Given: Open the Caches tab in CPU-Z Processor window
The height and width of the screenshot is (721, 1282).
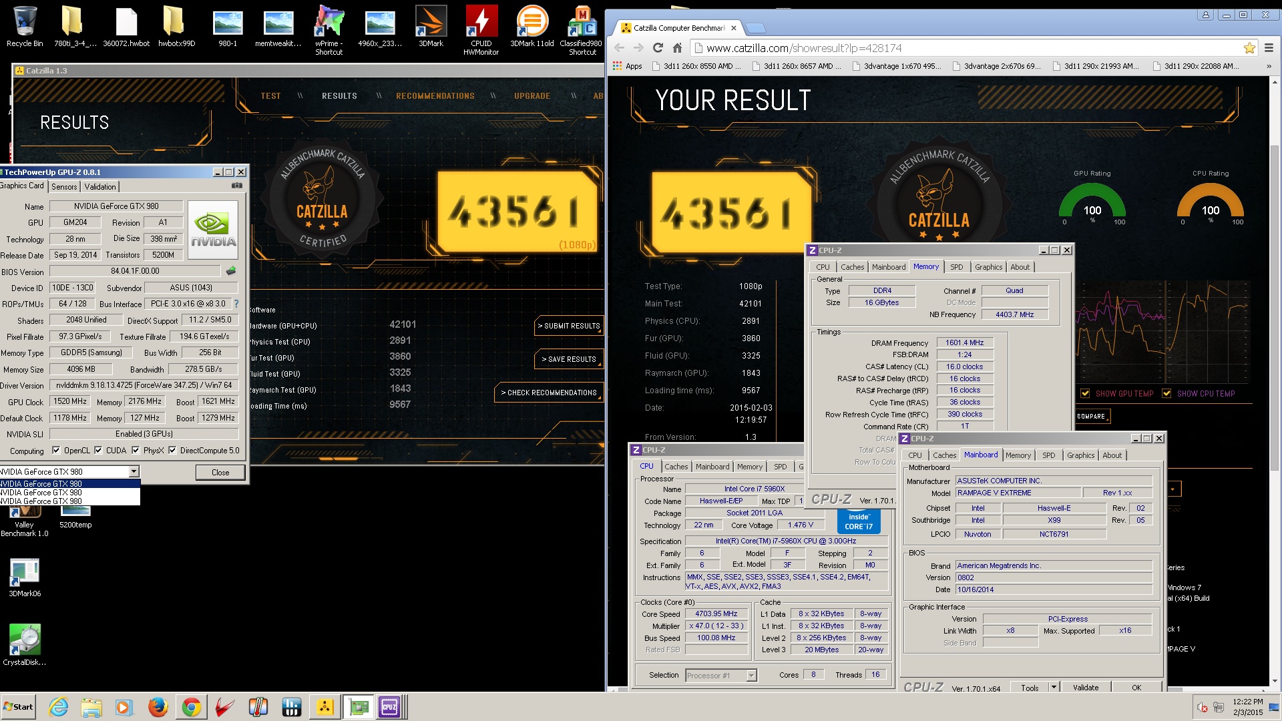Looking at the screenshot, I should pos(676,467).
